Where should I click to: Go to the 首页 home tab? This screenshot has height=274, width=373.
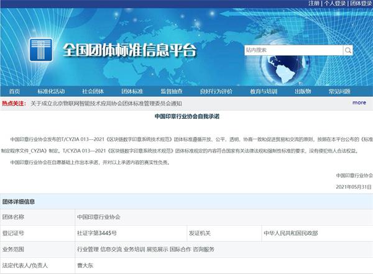click(14, 91)
